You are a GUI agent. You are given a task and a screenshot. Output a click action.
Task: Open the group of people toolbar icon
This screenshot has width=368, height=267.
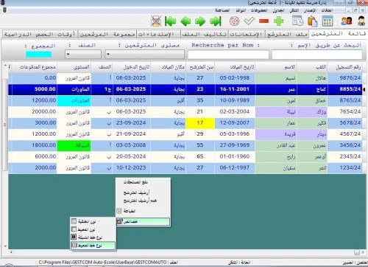click(347, 21)
